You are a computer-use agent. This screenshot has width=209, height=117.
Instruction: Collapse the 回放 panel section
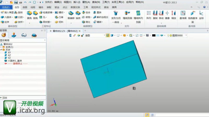1,98
